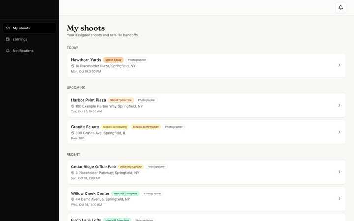The width and height of the screenshot is (354, 221).
Task: Click the Hawthorn Yards shoot title
Action: [x=86, y=60]
